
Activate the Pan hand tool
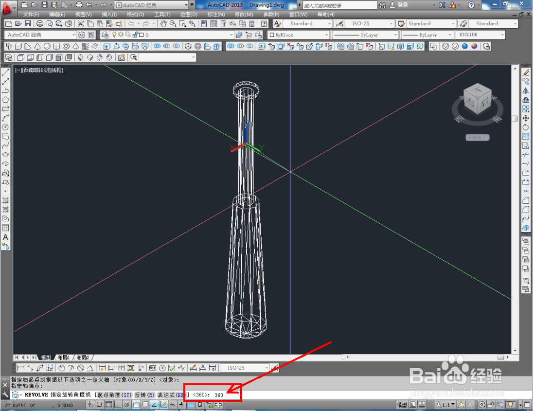click(x=163, y=23)
